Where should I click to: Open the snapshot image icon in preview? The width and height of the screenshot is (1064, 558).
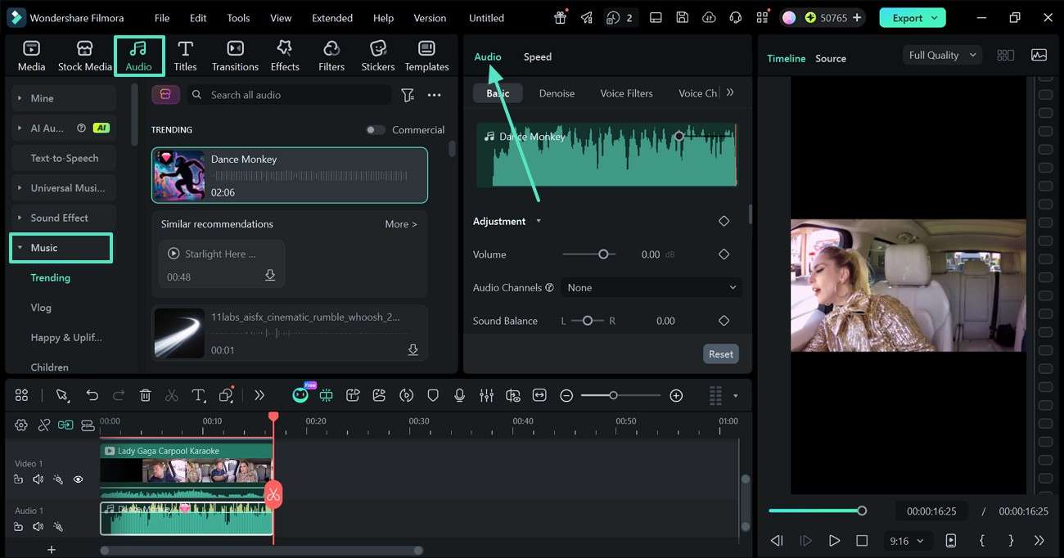pos(1039,55)
